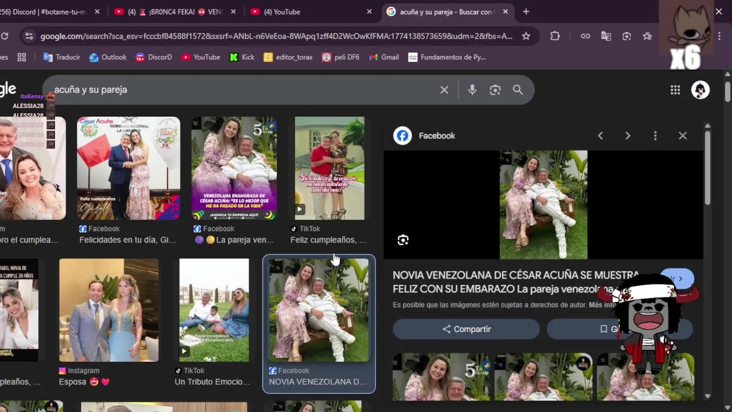Screen dimensions: 732x412
Task: Click the 'Un Tributo Emocio...' caption text
Action: (x=212, y=382)
